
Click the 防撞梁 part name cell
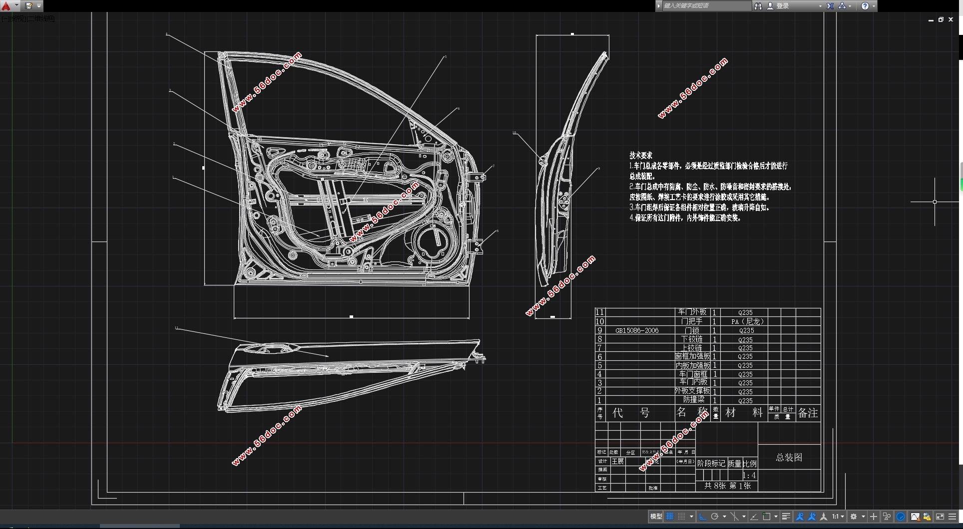pos(694,400)
